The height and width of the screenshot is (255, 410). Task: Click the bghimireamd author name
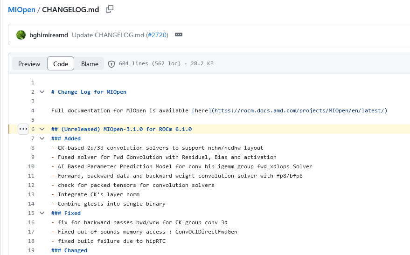pyautogui.click(x=49, y=35)
